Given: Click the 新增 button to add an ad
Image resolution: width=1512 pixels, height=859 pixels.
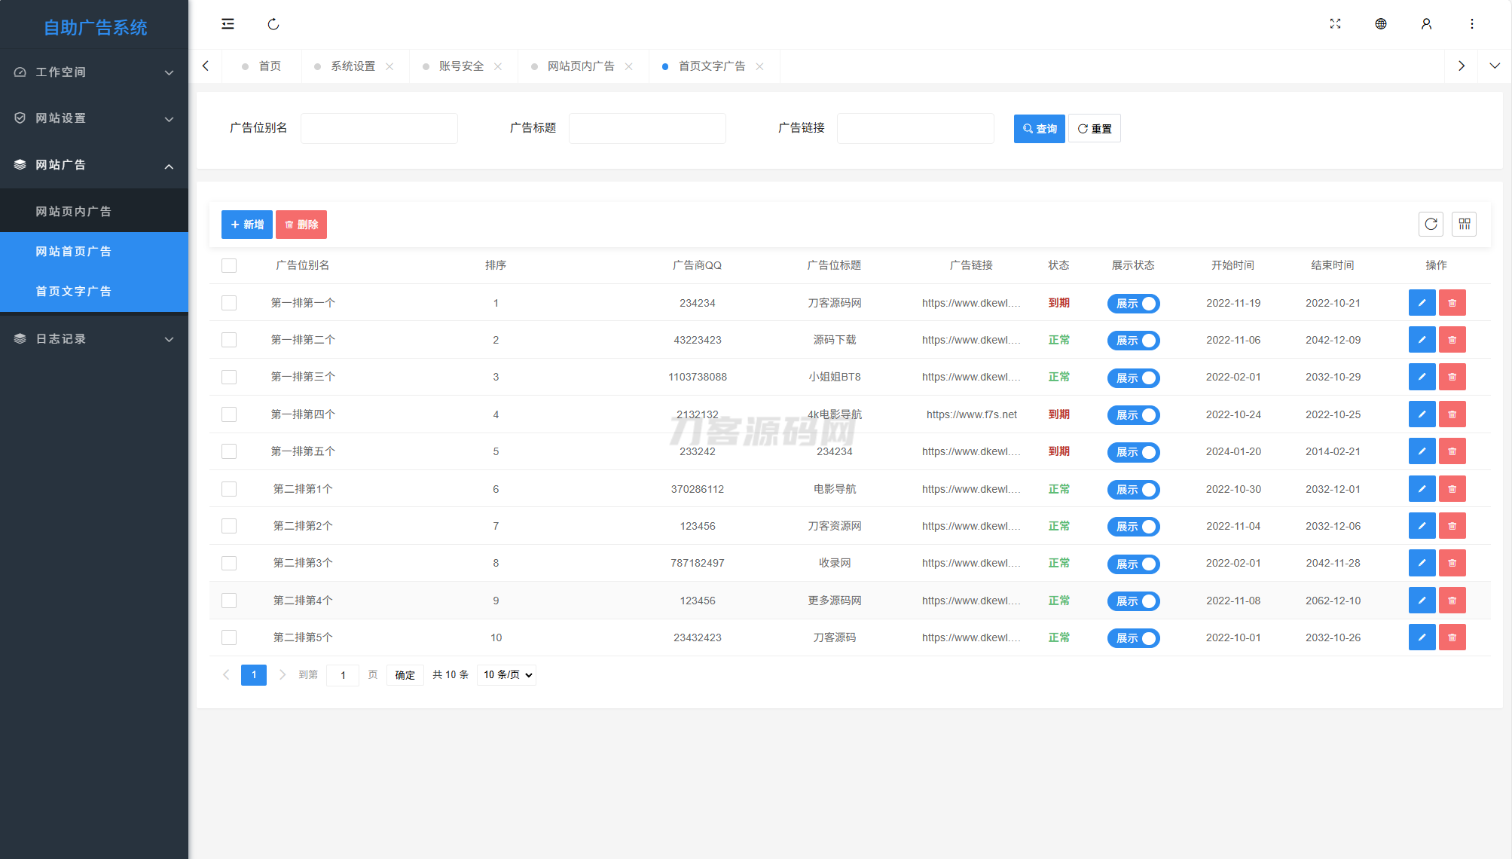Looking at the screenshot, I should [246, 224].
